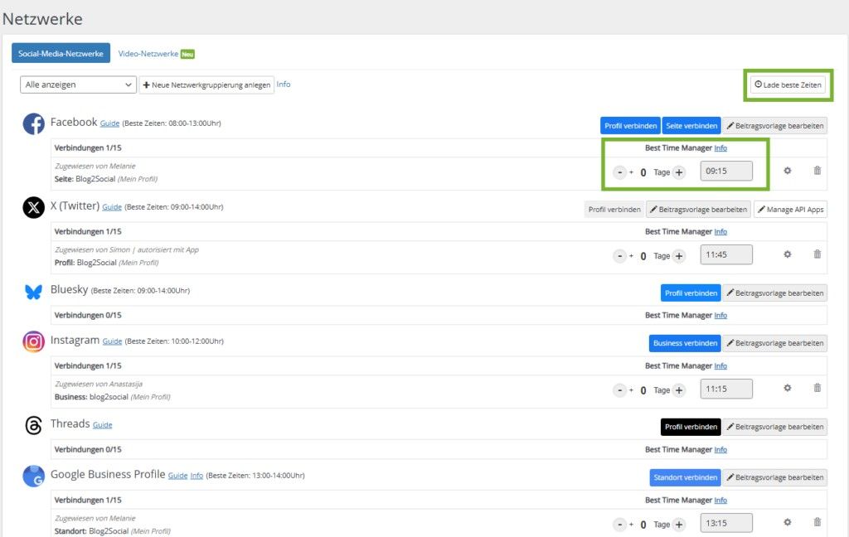849x537 pixels.
Task: Click the Bluesky butterfly icon
Action: point(33,292)
